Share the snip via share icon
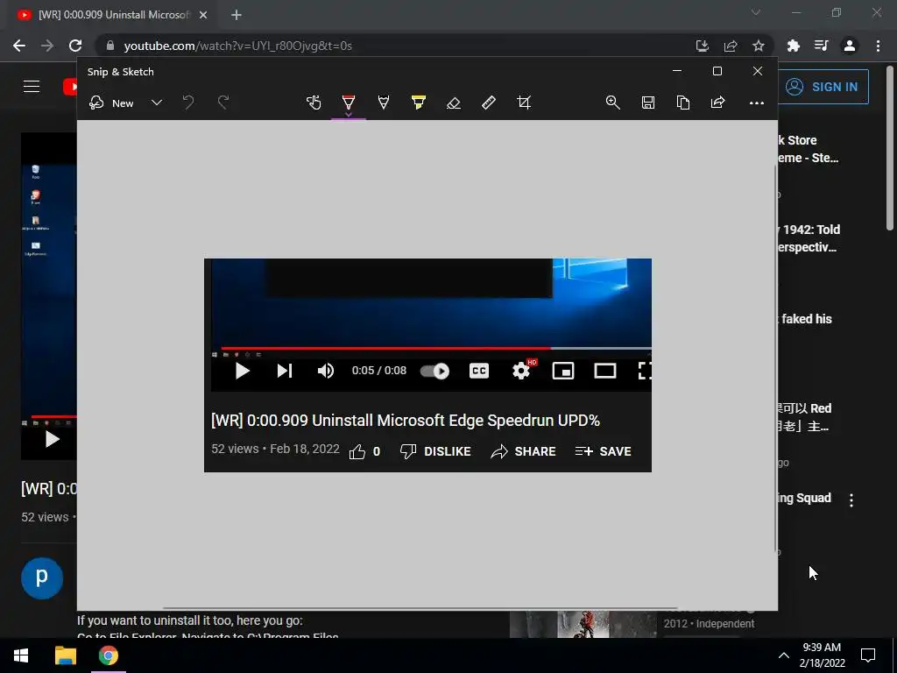The image size is (897, 673). pyautogui.click(x=717, y=103)
